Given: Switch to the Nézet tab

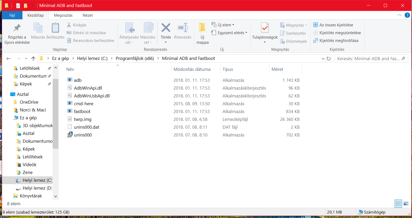Looking at the screenshot, I should click(88, 15).
